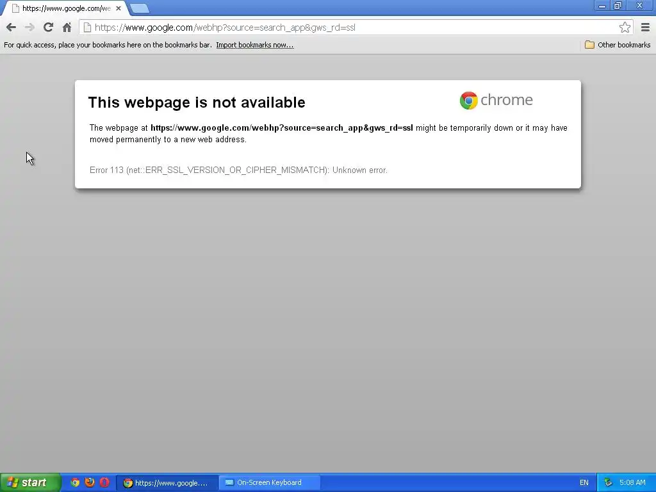656x492 pixels.
Task: Open the home page via house icon
Action: point(67,28)
